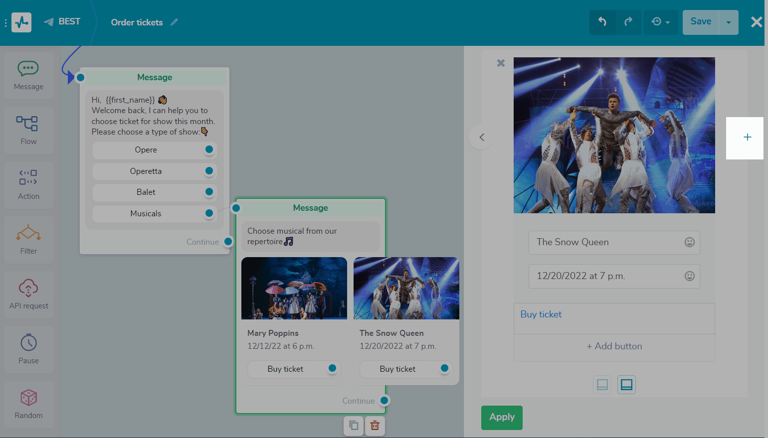The height and width of the screenshot is (438, 768).
Task: Select the Flow element in sidebar
Action: (x=28, y=130)
